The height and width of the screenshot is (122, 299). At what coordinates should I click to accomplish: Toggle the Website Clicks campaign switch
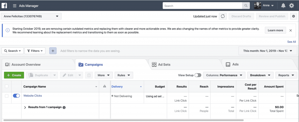point(16,96)
